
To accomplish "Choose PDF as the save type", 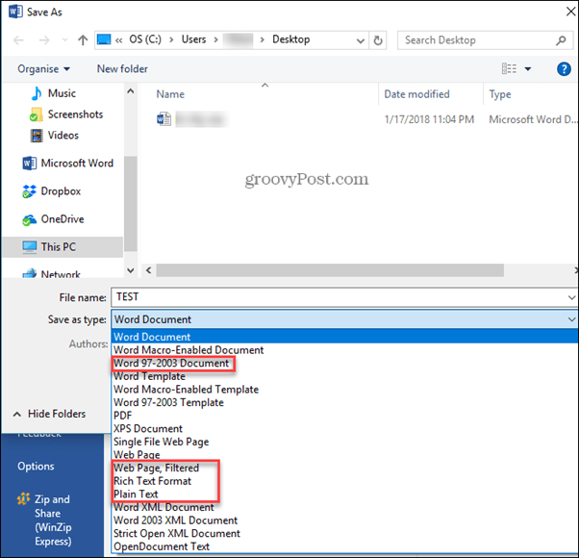I will tap(122, 416).
